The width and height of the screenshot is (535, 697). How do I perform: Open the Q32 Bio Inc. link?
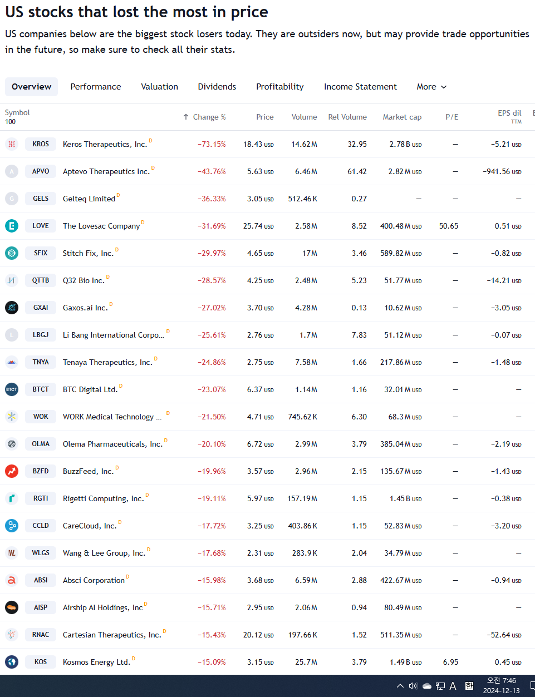pos(84,280)
